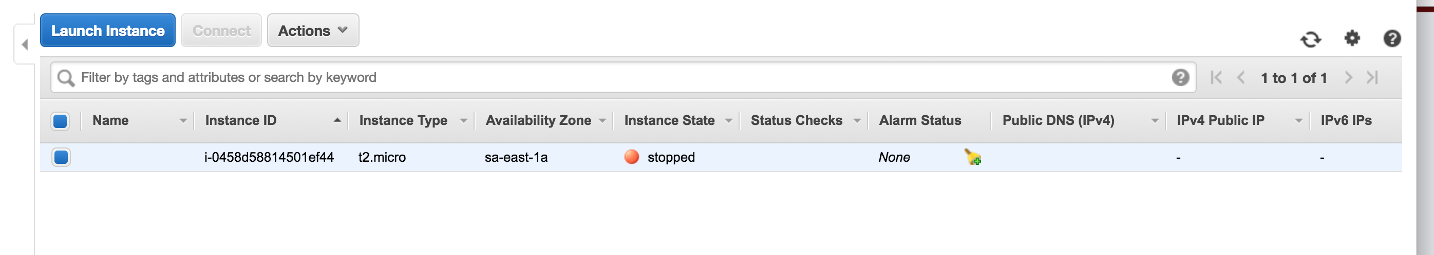The image size is (1434, 255).
Task: Focus the filter by tags search field
Action: coord(624,77)
